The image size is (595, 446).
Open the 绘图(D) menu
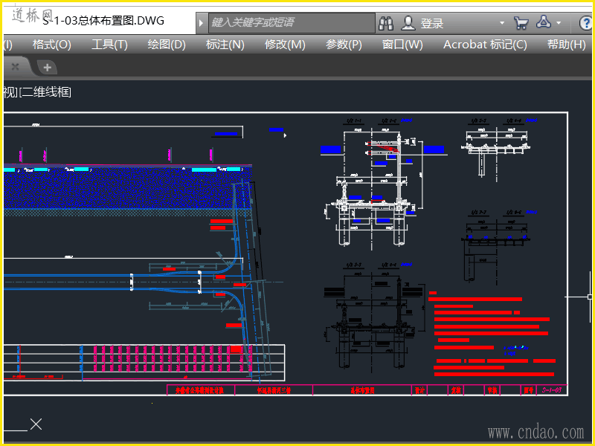point(167,45)
